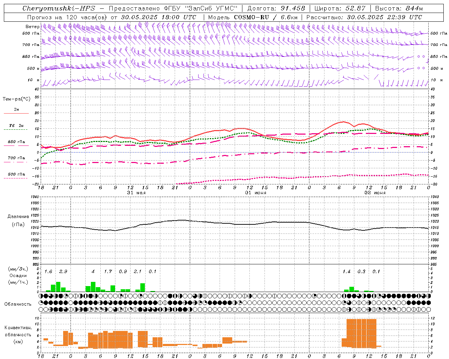Click the cloud cover label "Облачность"
The width and height of the screenshot is (449, 359).
[18, 304]
